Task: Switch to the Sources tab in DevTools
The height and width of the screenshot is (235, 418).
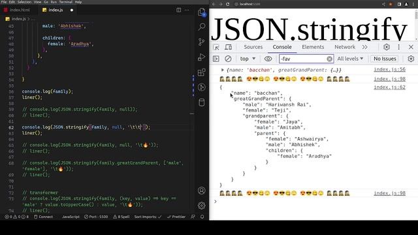Action: tap(253, 47)
